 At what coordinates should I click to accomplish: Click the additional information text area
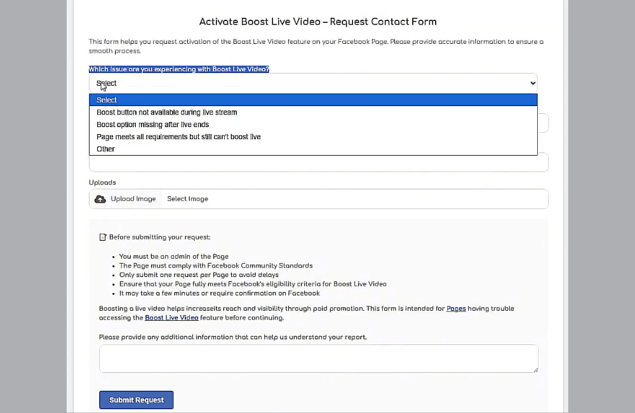click(x=317, y=358)
